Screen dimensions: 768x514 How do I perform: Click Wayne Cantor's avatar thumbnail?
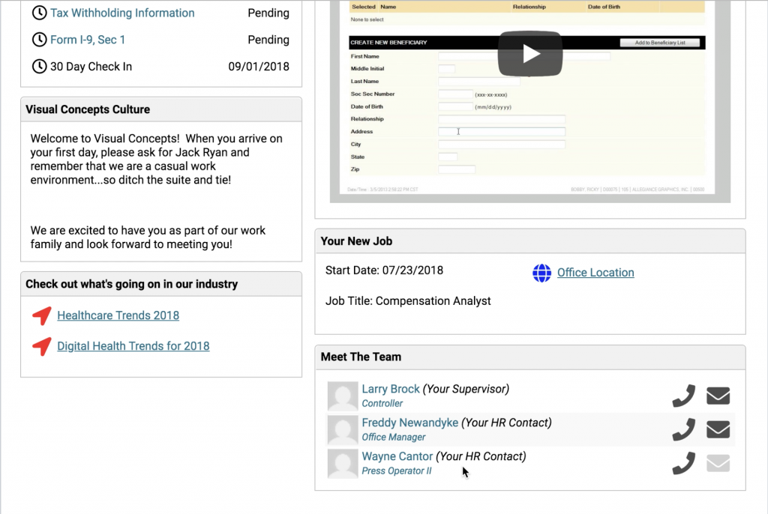[x=343, y=463]
